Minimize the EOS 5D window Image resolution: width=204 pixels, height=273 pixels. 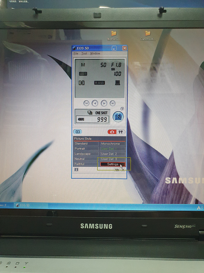pyautogui.click(x=114, y=48)
